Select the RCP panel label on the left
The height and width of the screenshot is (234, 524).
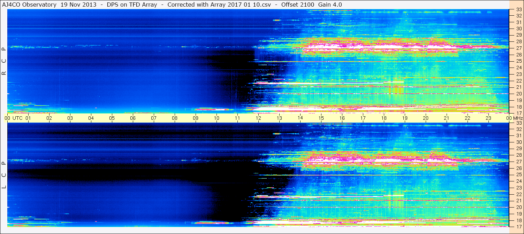pyautogui.click(x=4, y=61)
